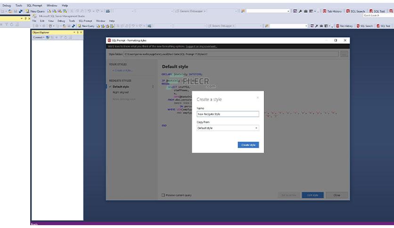394x228 pixels.
Task: Open the Tools menu in outer window
Action: (x=18, y=5)
